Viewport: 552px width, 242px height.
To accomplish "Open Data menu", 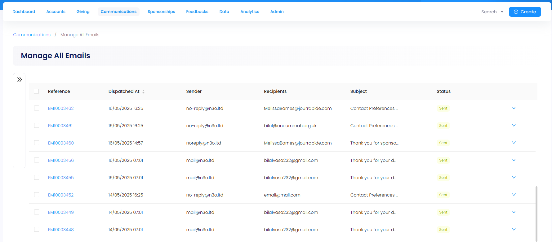I will [224, 12].
